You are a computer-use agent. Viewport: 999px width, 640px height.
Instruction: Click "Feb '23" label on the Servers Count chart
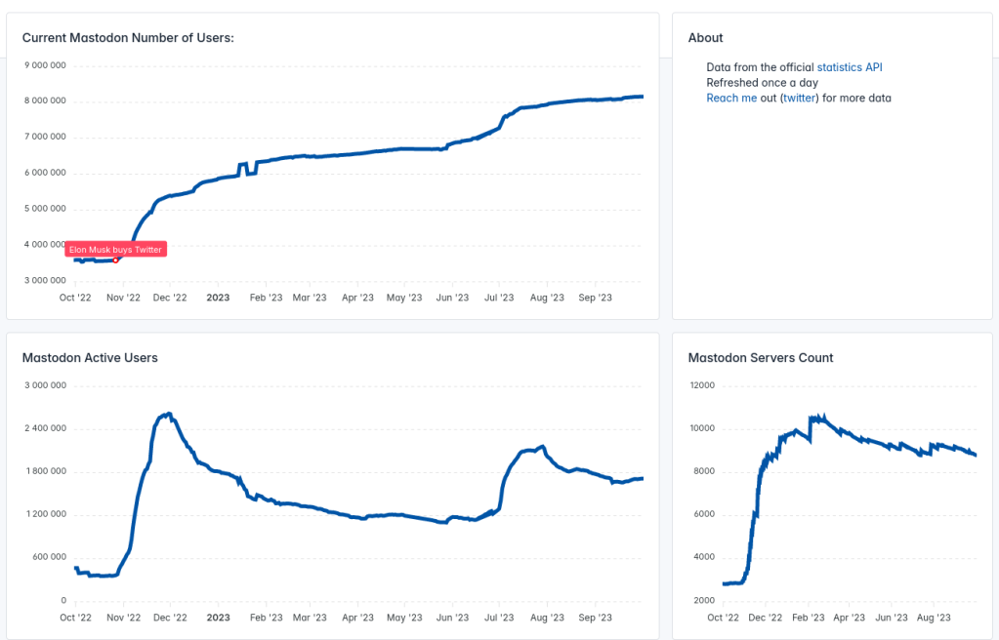click(x=808, y=618)
